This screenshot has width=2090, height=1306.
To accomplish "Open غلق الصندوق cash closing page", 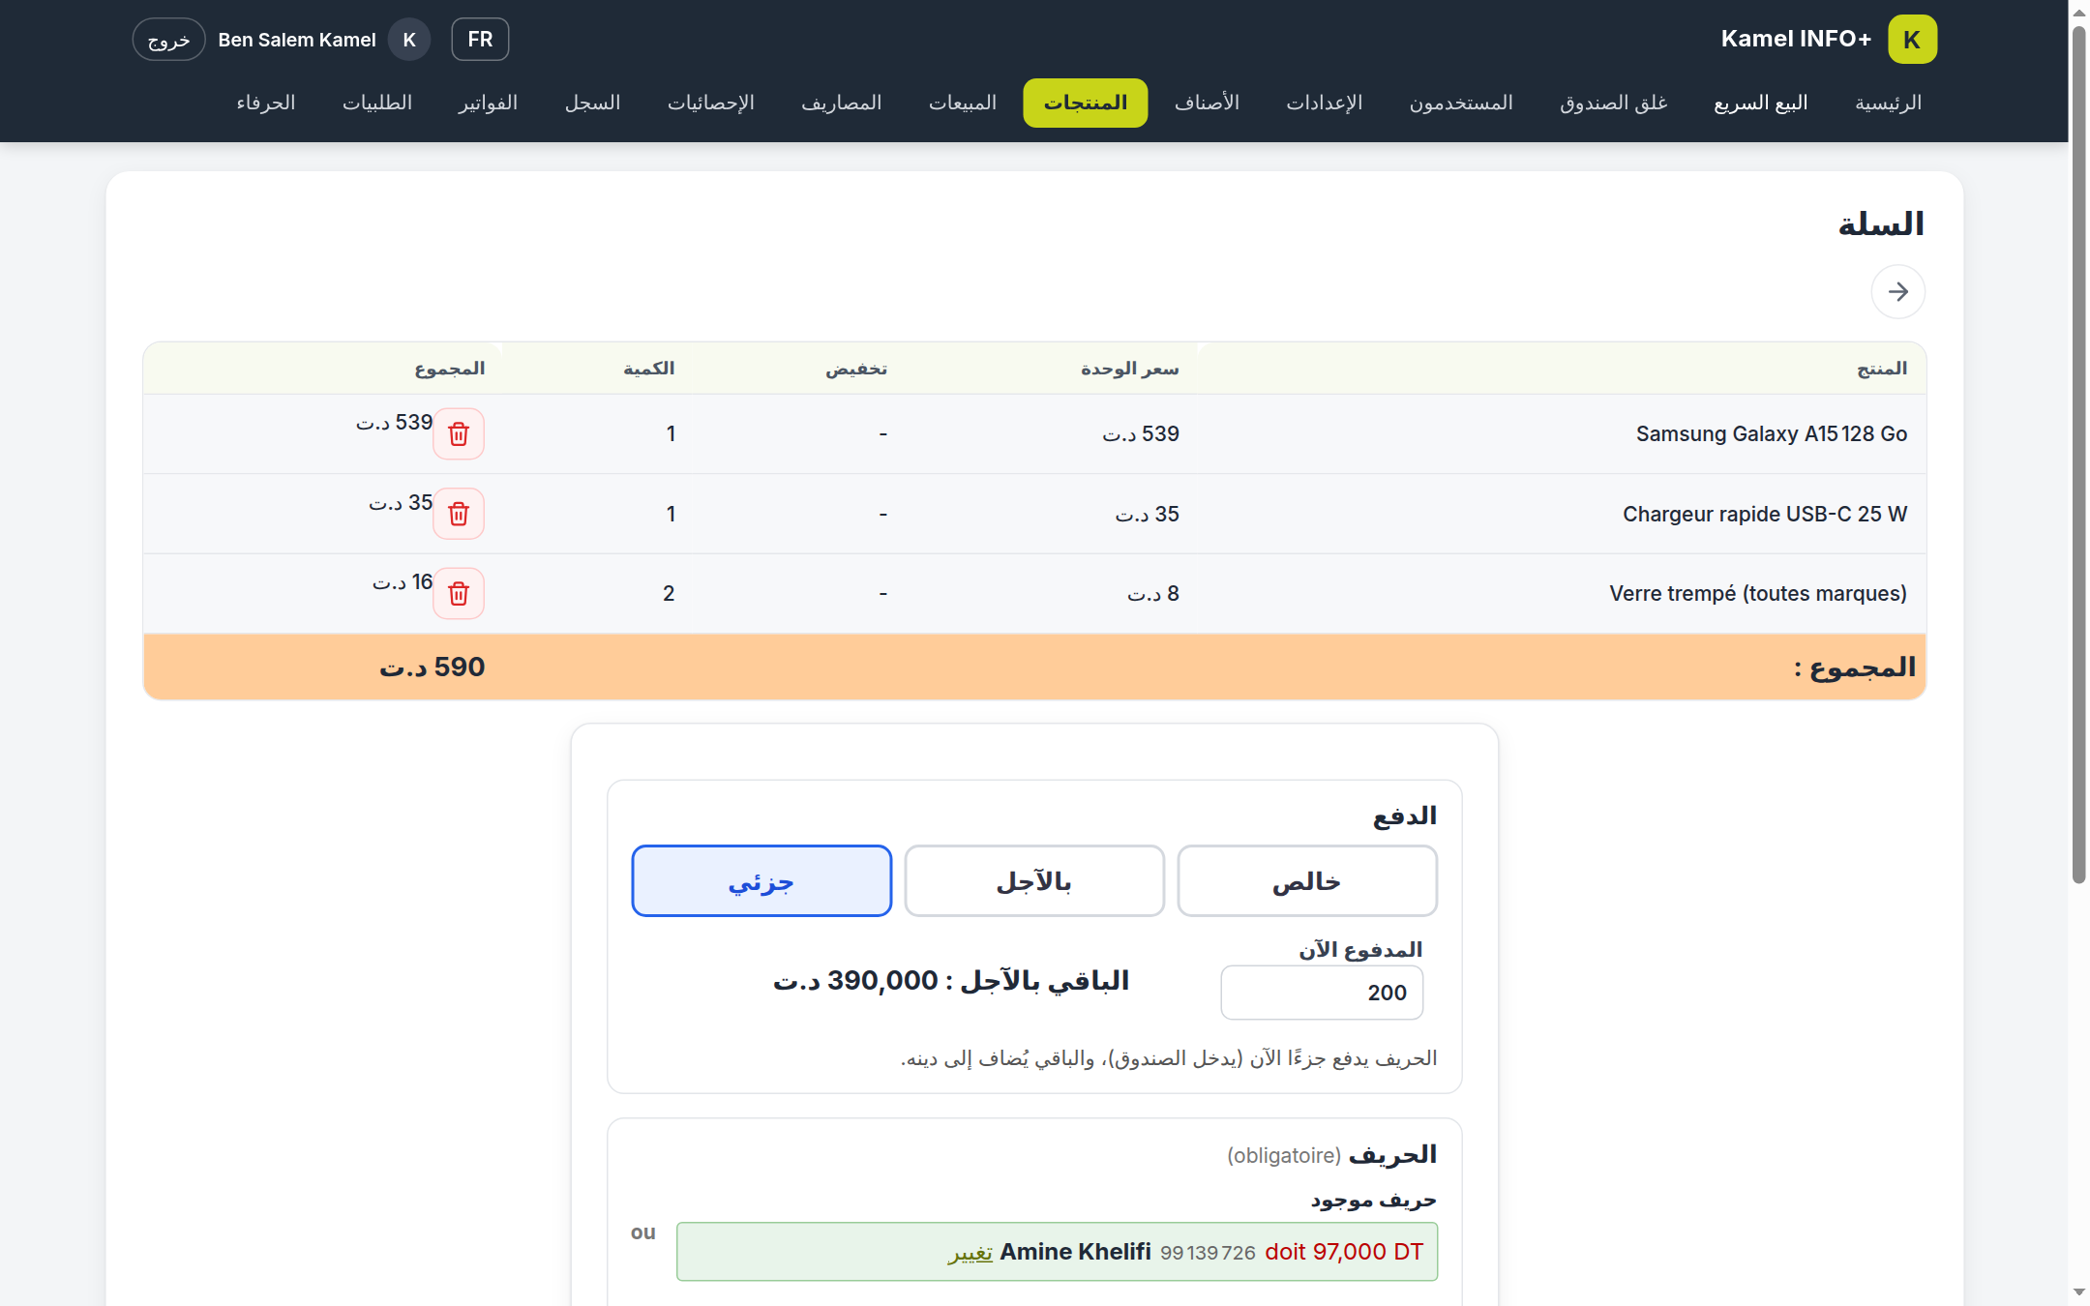I will (1614, 103).
